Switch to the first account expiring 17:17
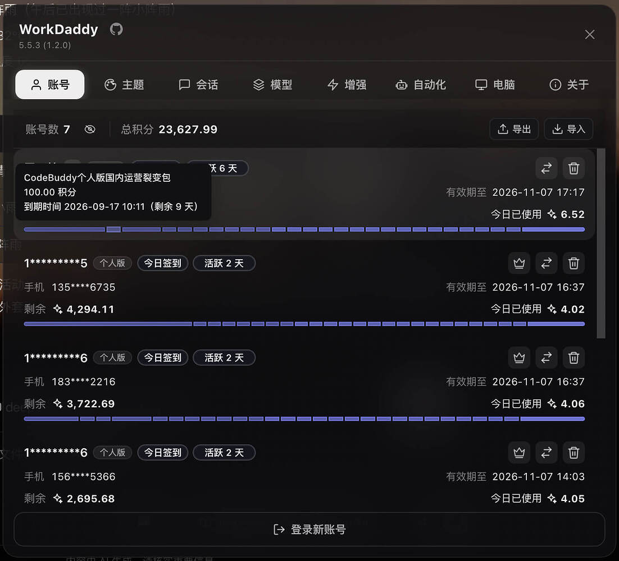619x561 pixels. [547, 168]
